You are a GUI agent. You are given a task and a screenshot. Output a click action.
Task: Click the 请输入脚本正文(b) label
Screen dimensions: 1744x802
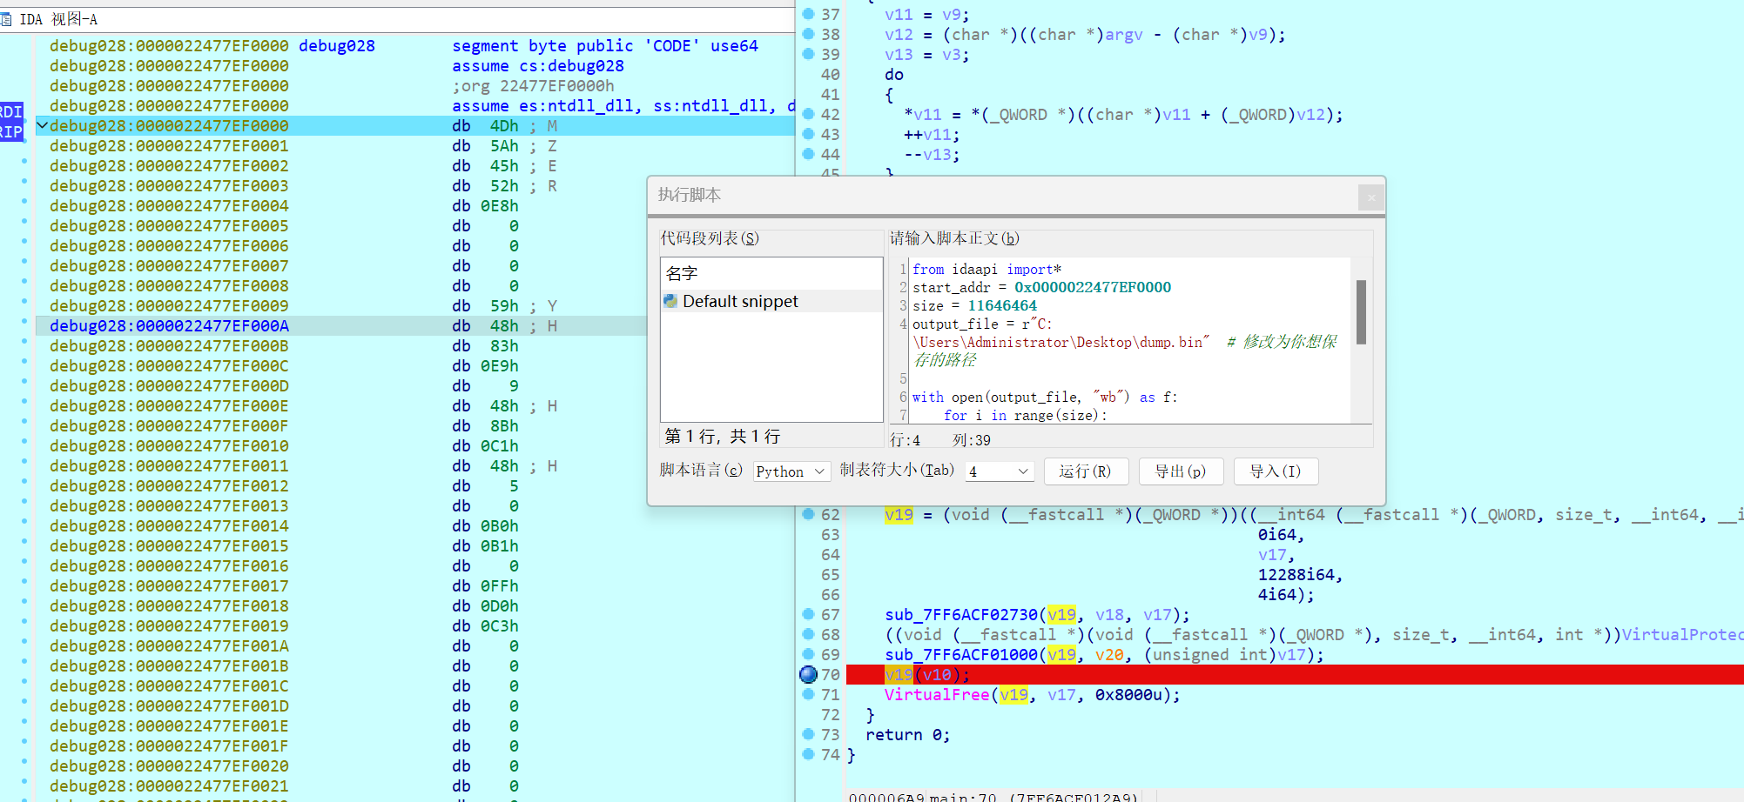(954, 238)
